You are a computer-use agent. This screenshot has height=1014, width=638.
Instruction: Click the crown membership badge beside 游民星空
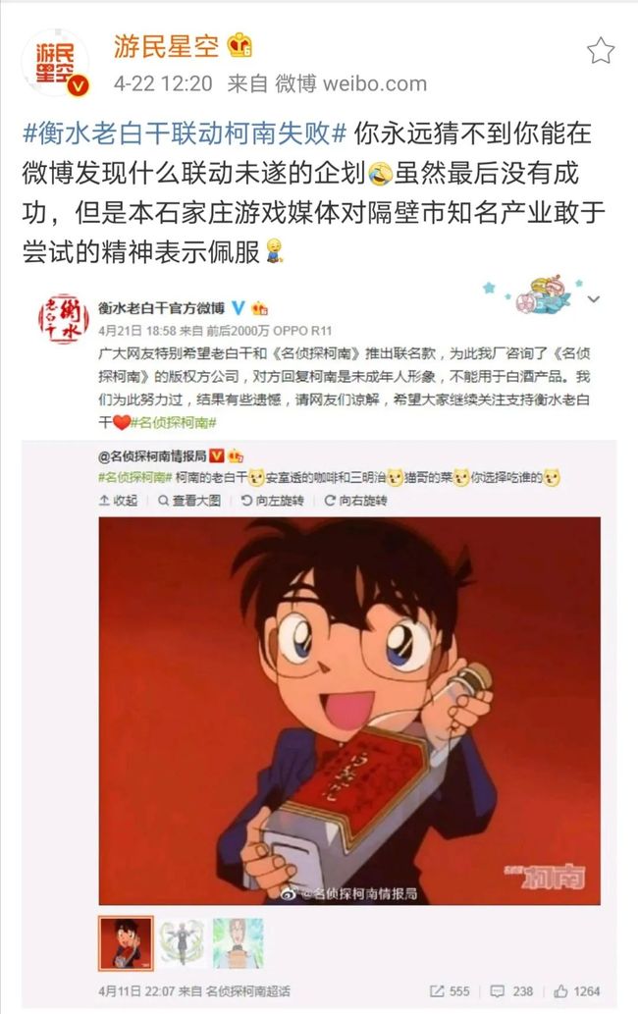pyautogui.click(x=239, y=45)
